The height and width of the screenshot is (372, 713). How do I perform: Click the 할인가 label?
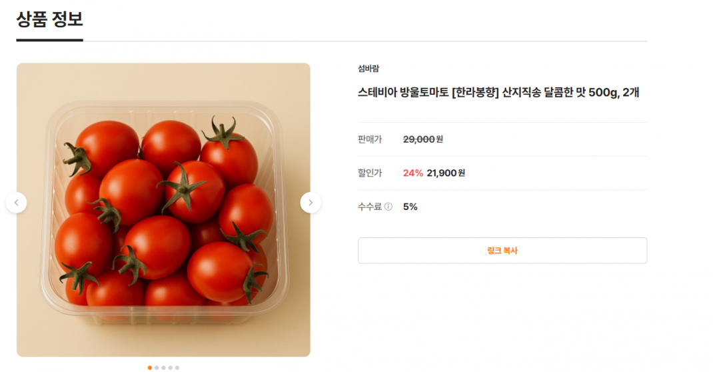(x=370, y=173)
